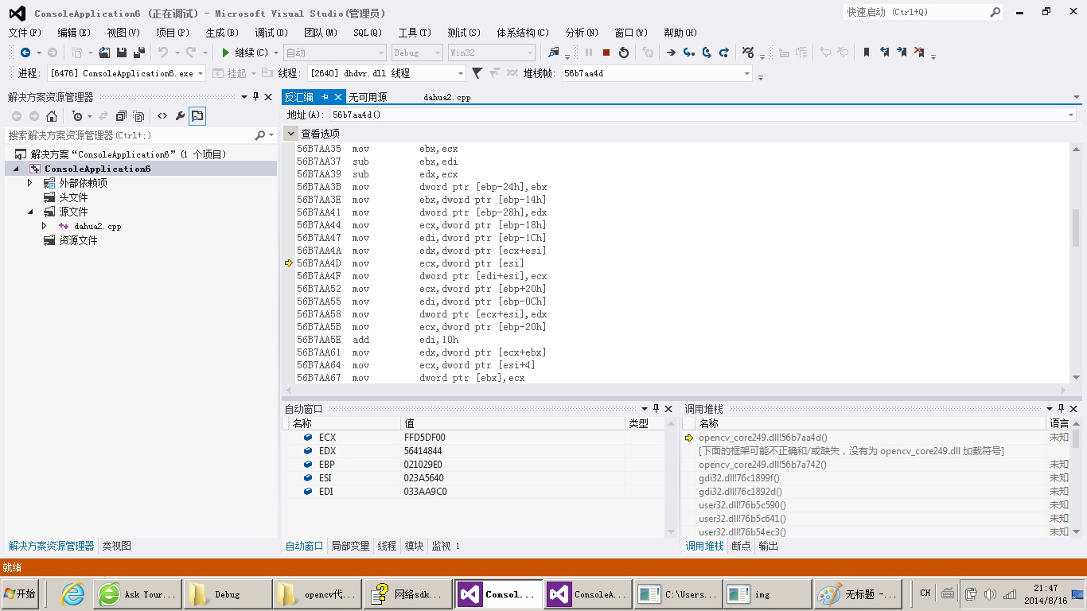Open the 线程 thread dropdown
Viewport: 1087px width, 611px height.
(x=460, y=73)
